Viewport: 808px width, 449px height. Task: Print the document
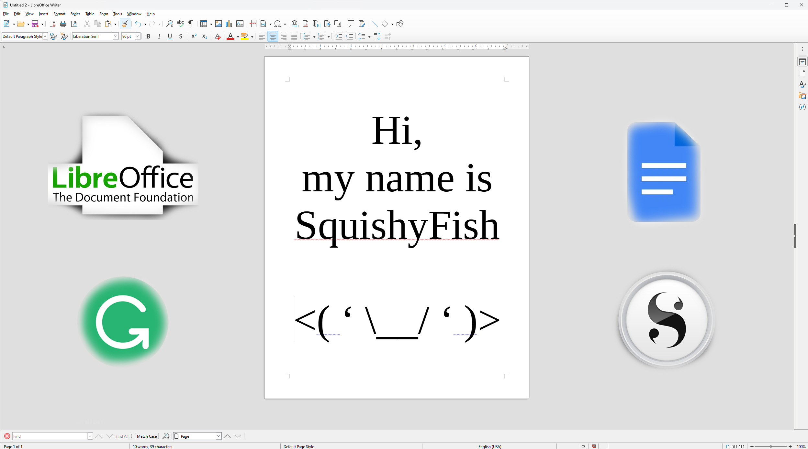[x=63, y=24]
